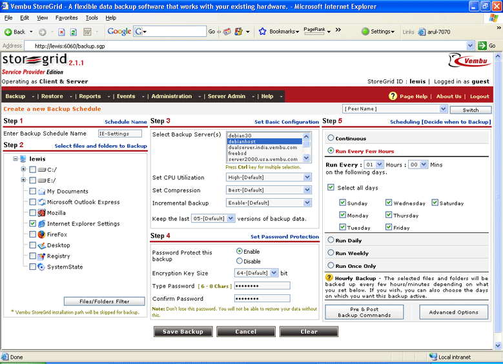The image size is (503, 364).
Task: Open the browser Favorites menu
Action: tap(67, 18)
